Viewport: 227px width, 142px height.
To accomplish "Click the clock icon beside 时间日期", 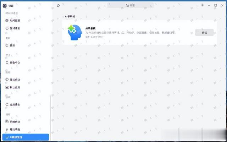I will tap(7, 21).
